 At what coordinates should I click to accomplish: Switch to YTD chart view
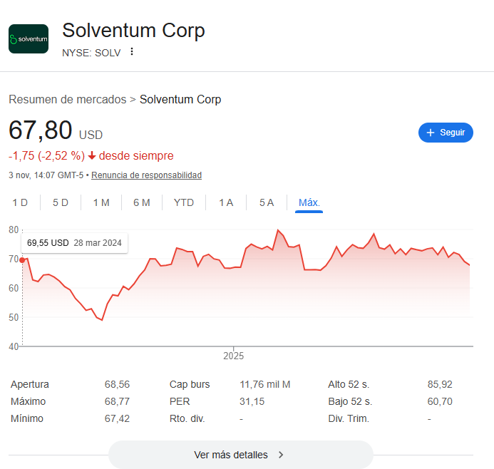[184, 202]
